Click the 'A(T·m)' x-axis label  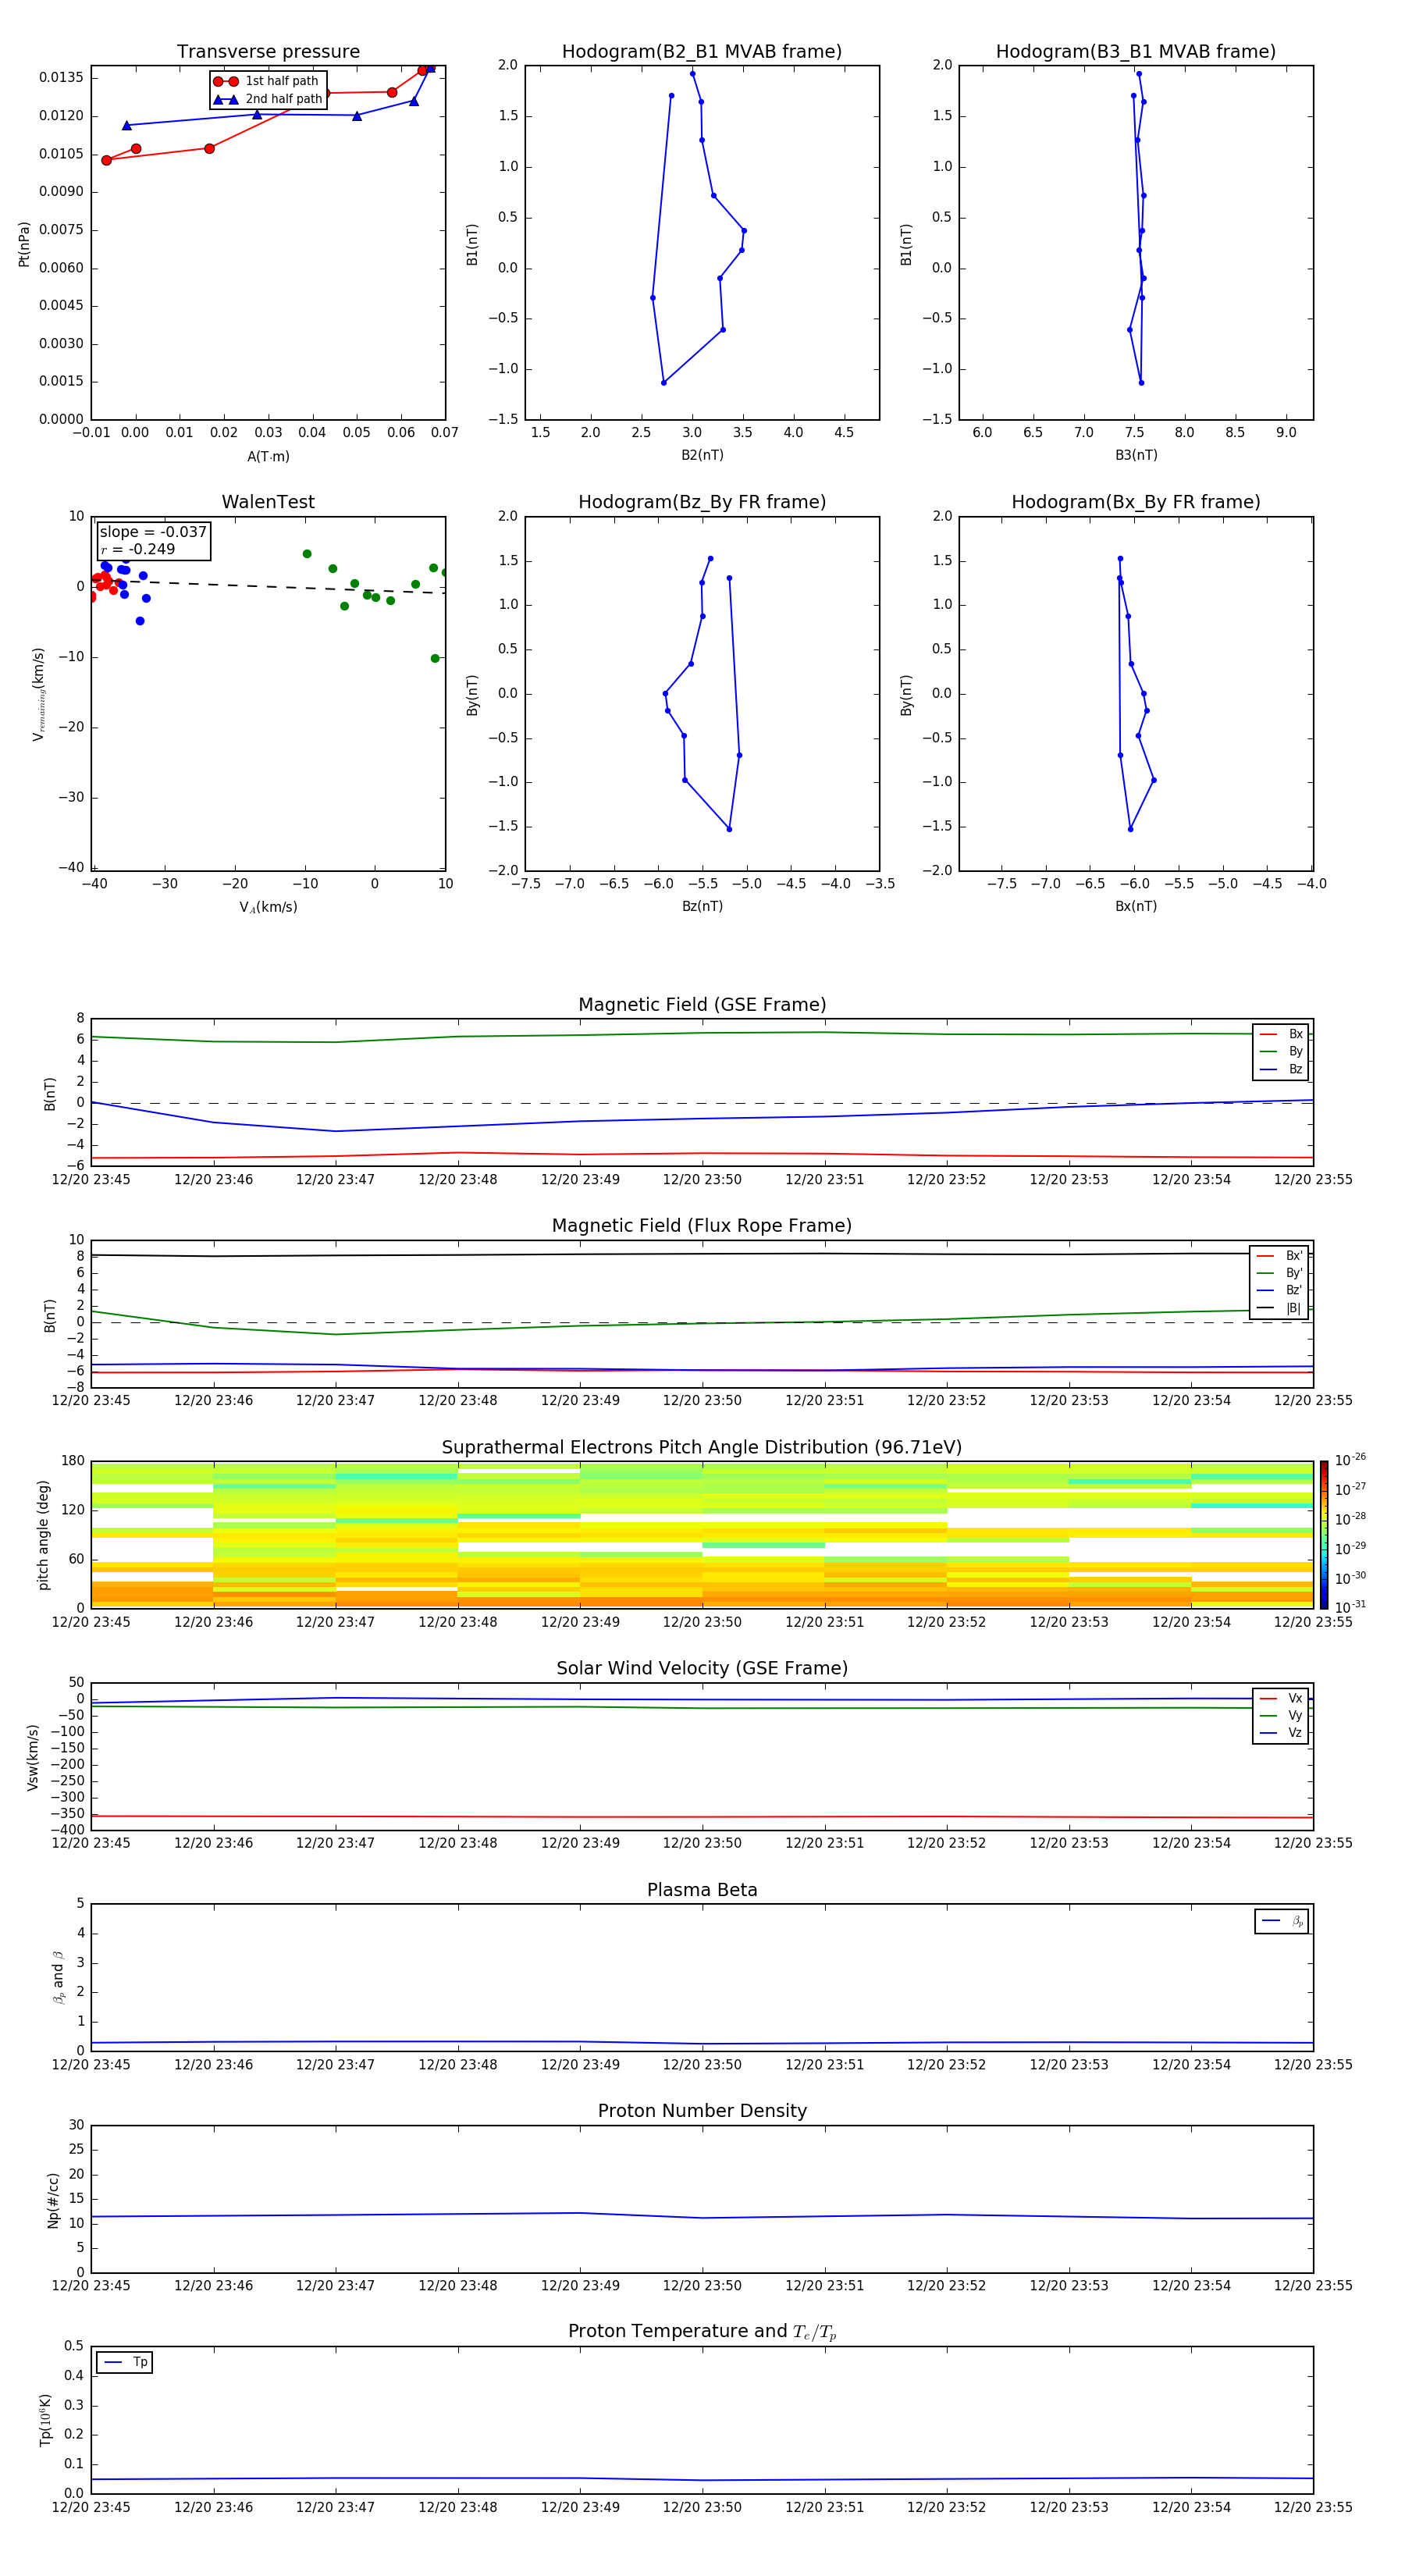click(268, 457)
